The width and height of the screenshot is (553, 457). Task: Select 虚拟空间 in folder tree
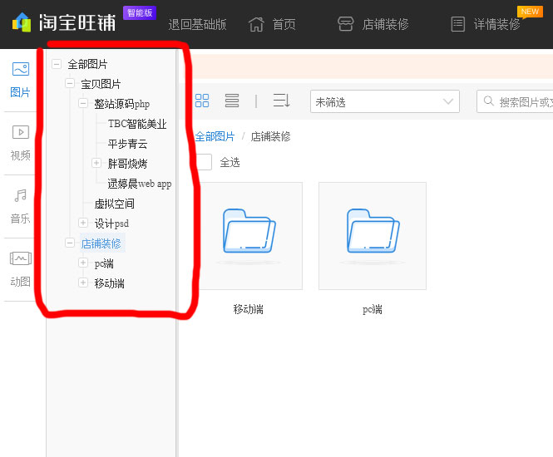(x=114, y=204)
